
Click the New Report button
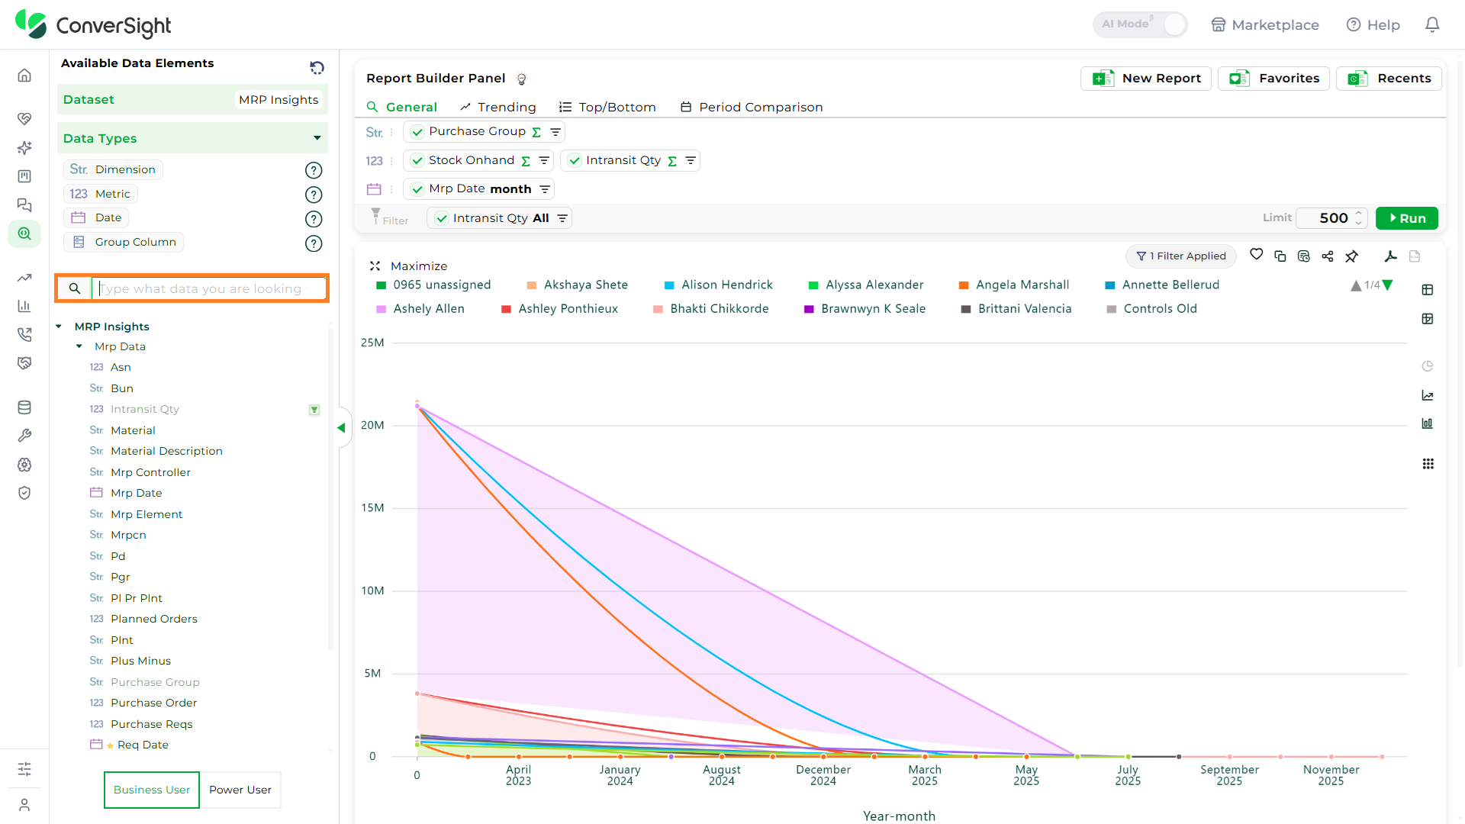coord(1146,79)
